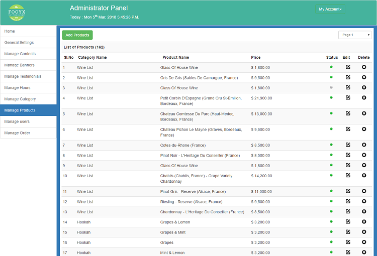Open the Page 1 dropdown
This screenshot has width=377, height=256.
point(354,35)
